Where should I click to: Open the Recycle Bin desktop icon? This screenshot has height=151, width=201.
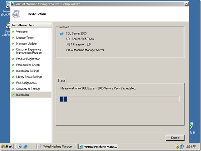pos(192,127)
